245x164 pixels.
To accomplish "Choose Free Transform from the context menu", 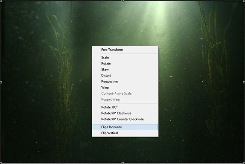I will point(125,50).
